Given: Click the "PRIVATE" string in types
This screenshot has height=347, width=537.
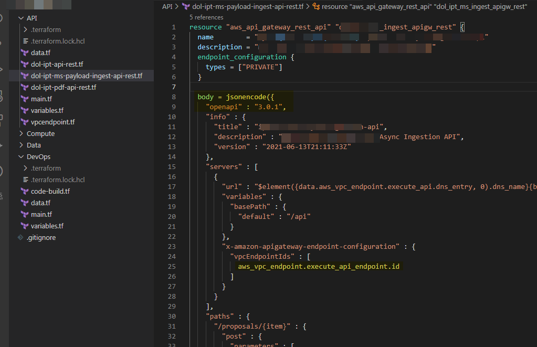Looking at the screenshot, I should click(260, 67).
